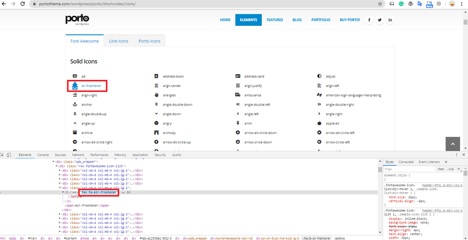Image resolution: width=468 pixels, height=240 pixels.
Task: Select the american-sign-language-interpreting icon
Action: (x=319, y=95)
